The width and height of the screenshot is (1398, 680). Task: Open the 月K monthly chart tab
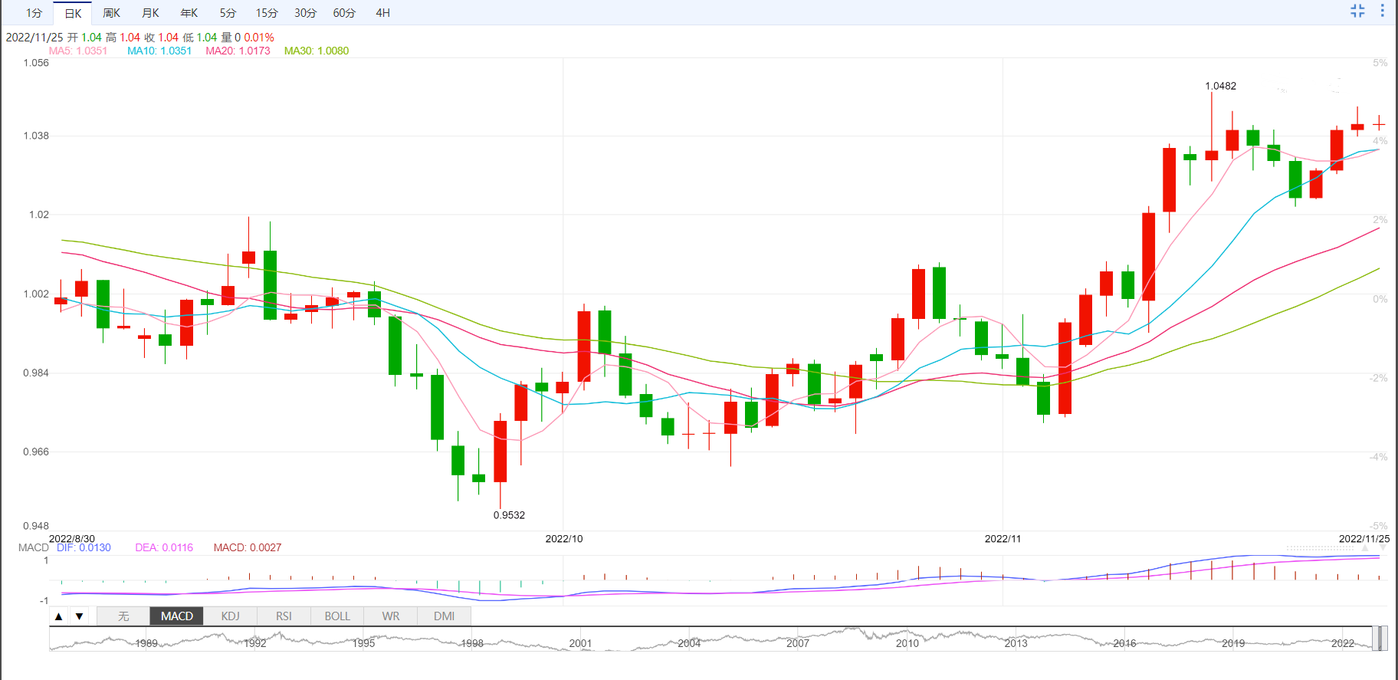(150, 13)
